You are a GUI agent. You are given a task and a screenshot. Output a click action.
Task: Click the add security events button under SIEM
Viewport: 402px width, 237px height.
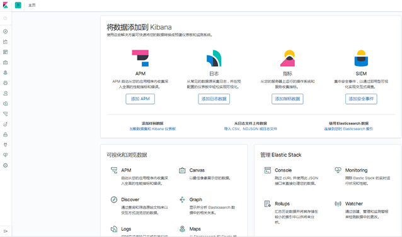click(x=361, y=99)
